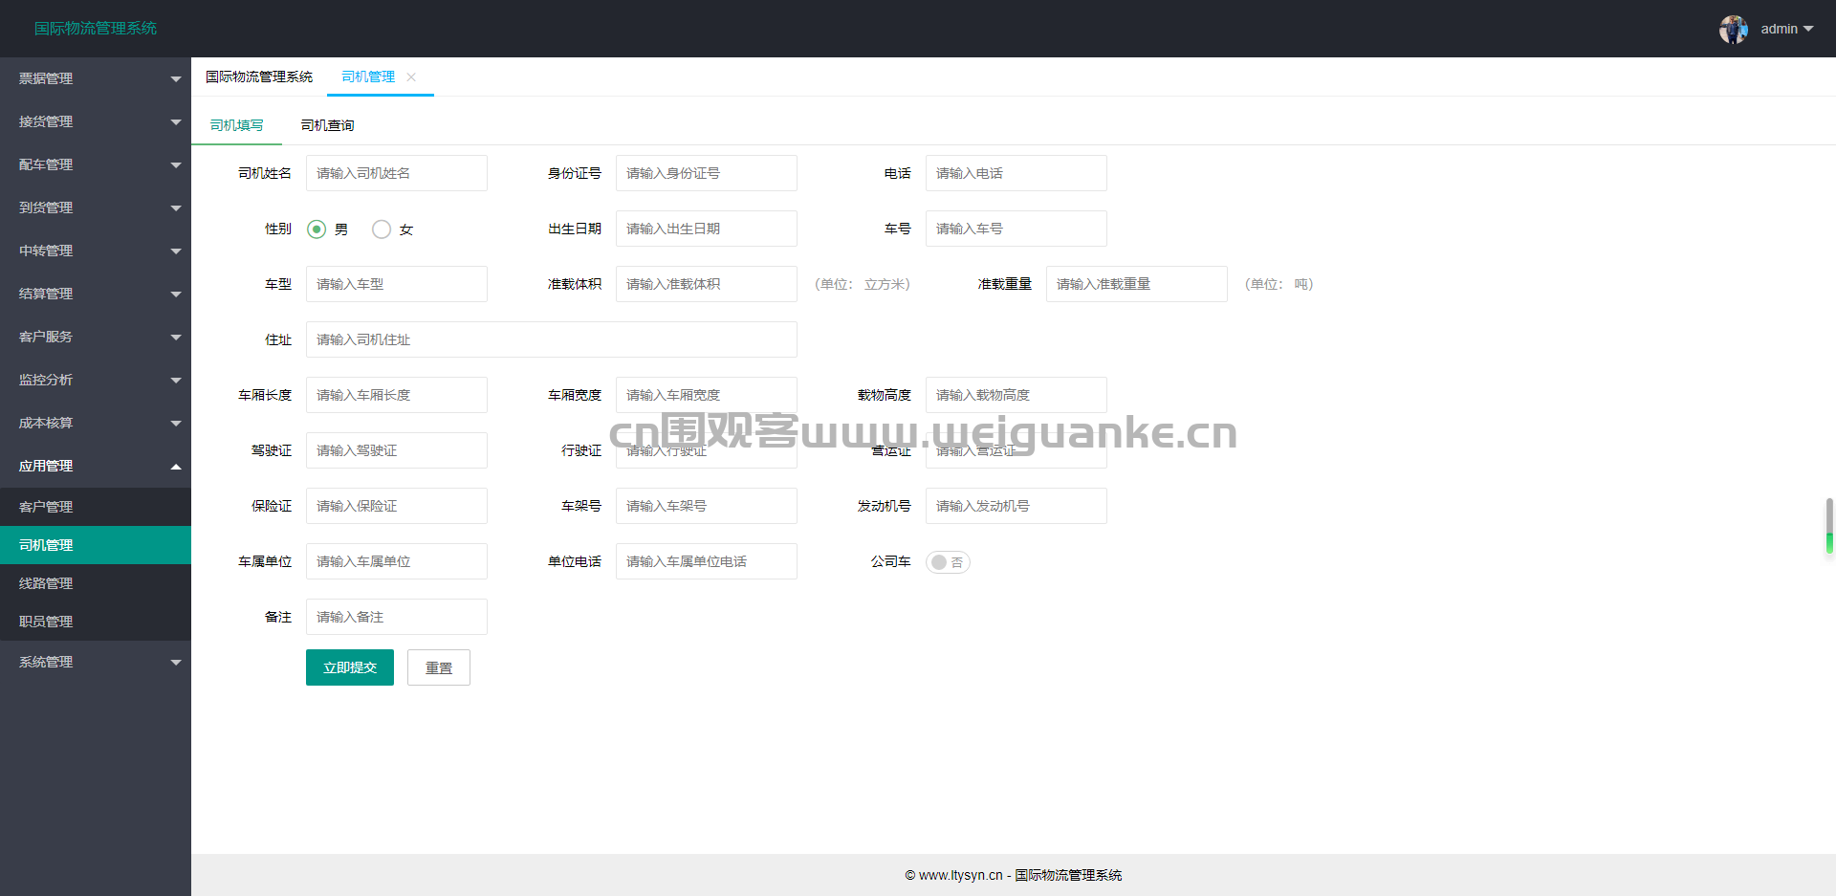Focus the 电话 input field
1836x896 pixels.
(x=1016, y=173)
